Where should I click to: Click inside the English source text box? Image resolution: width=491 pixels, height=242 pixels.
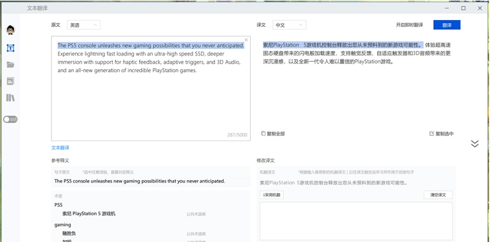[150, 88]
